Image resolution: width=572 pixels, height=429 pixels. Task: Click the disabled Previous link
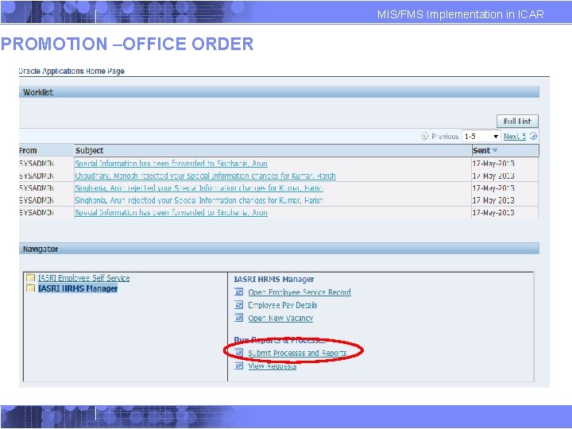pyautogui.click(x=445, y=136)
